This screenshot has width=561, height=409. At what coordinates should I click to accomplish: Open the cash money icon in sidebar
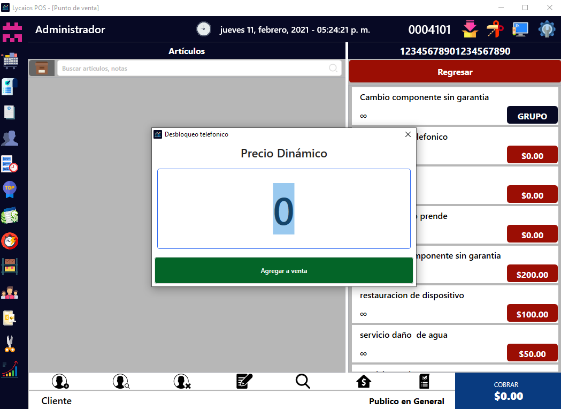10,215
